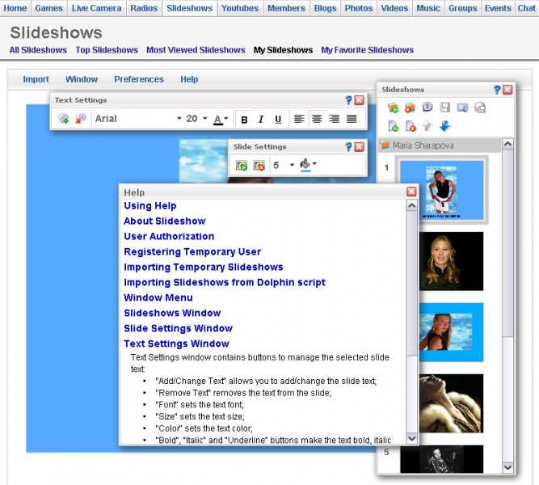Open the My Favorite Slideshows link

(x=367, y=50)
